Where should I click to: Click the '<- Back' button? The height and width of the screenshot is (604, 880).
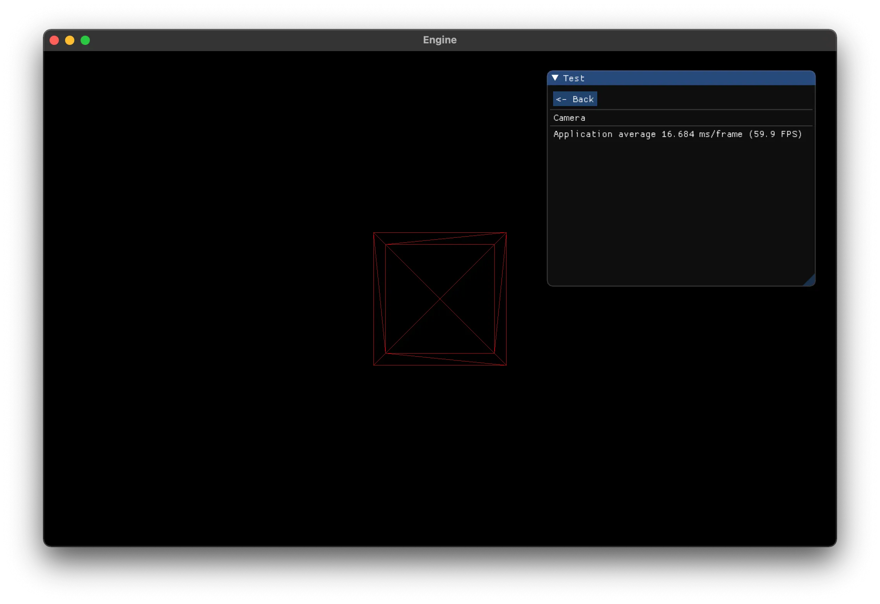click(x=575, y=99)
